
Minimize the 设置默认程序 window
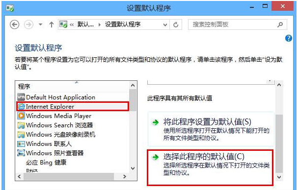pyautogui.click(x=252, y=7)
